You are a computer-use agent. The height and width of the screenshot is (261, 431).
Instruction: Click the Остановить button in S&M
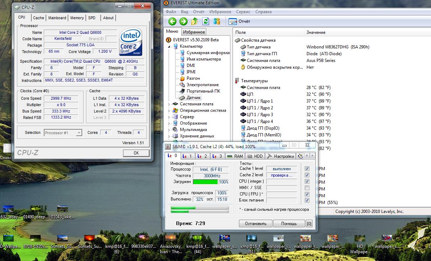[x=256, y=224]
